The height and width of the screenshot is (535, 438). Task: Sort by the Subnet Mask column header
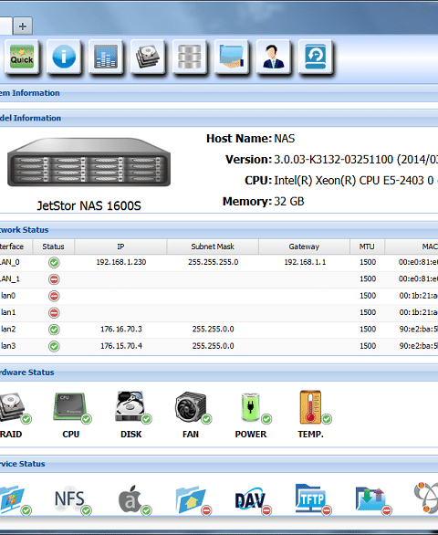(213, 247)
